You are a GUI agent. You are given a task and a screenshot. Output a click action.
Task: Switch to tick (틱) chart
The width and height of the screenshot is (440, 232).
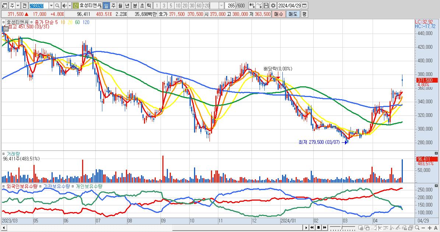(149, 5)
